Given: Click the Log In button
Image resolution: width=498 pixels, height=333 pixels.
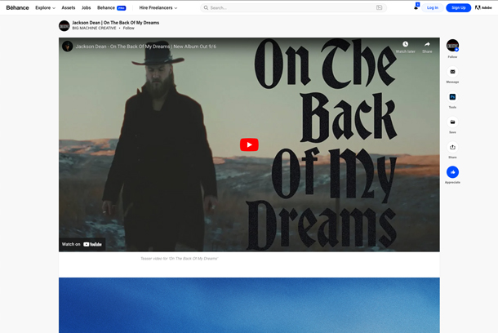Looking at the screenshot, I should [x=432, y=7].
